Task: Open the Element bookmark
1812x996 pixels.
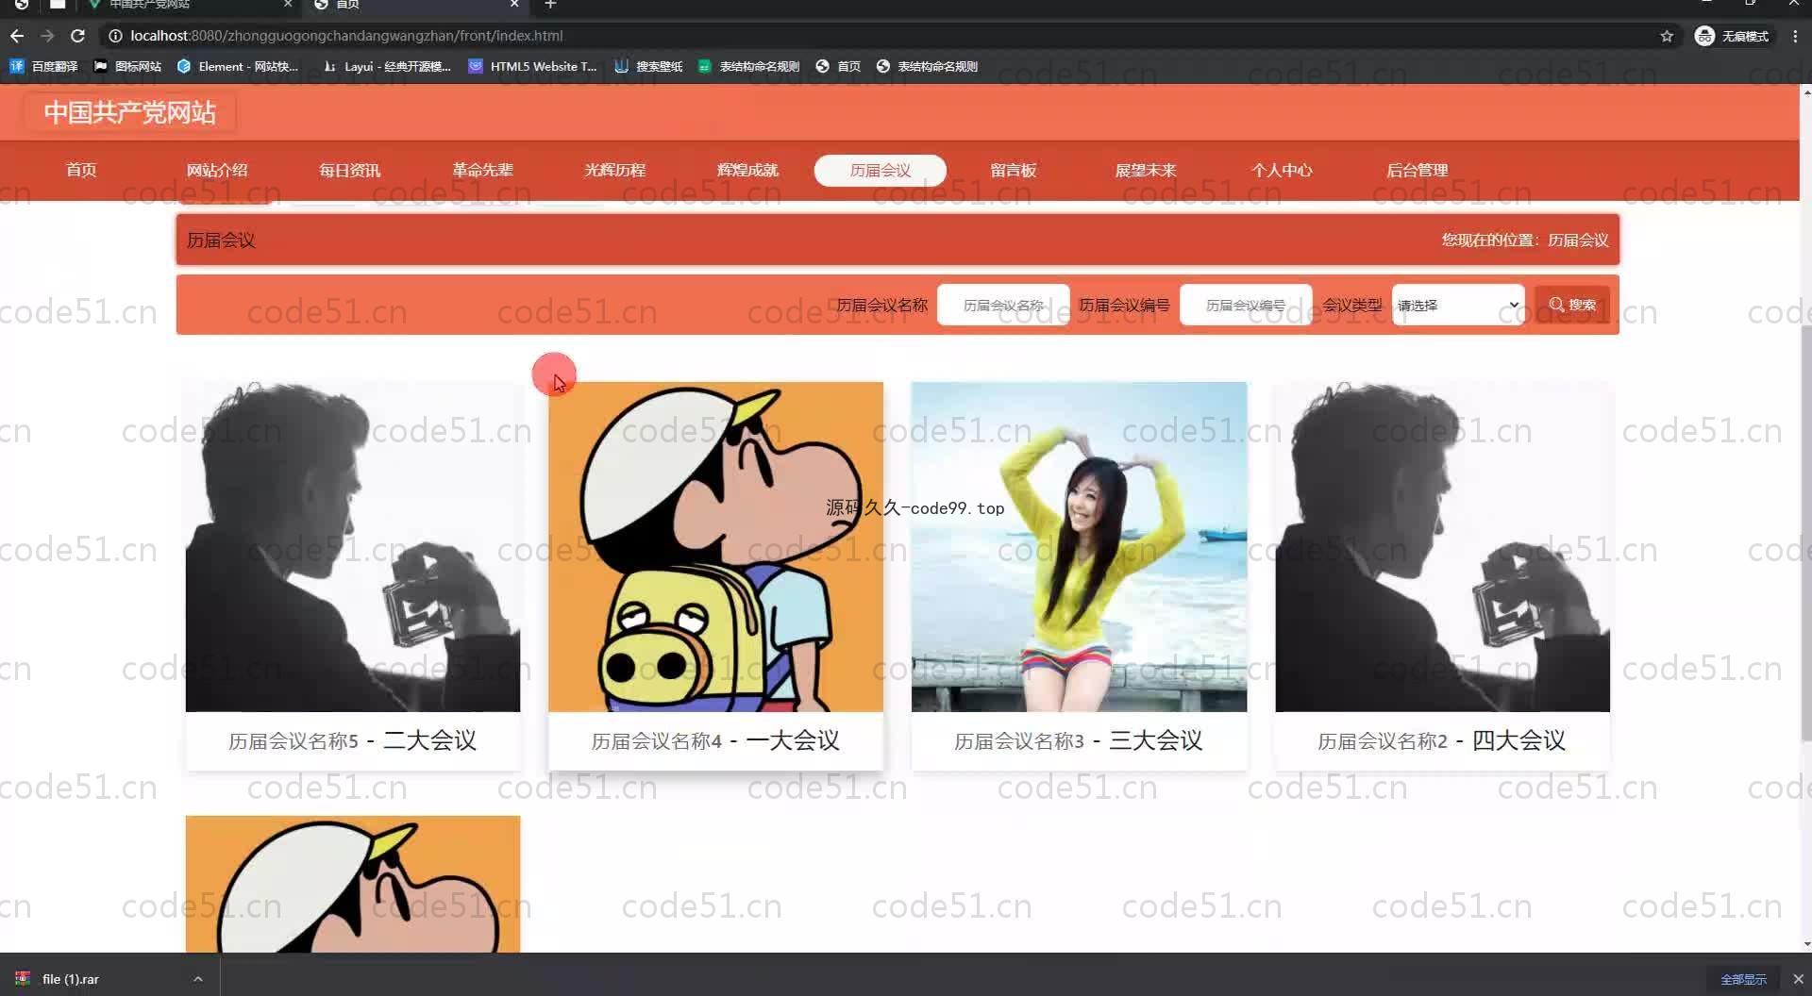Action: pyautogui.click(x=238, y=66)
